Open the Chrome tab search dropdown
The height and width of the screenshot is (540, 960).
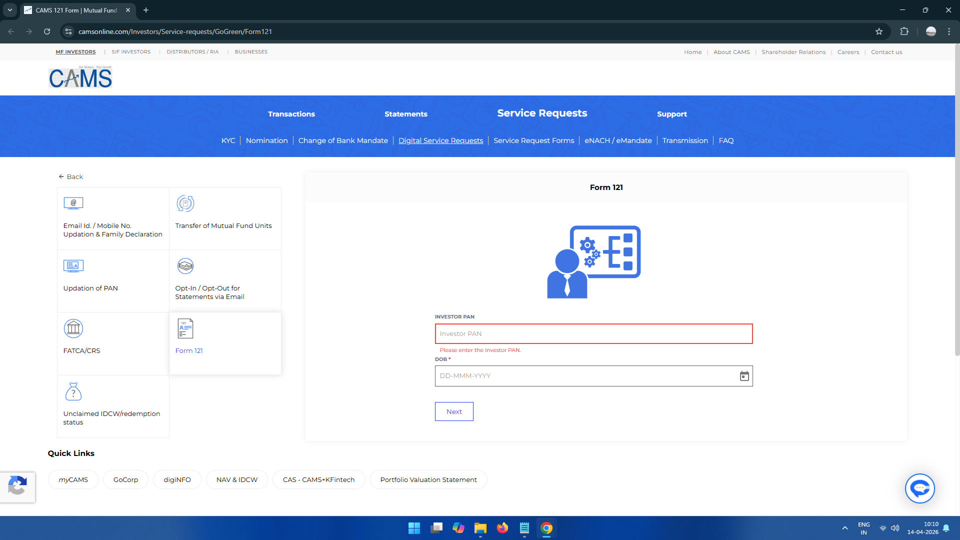[10, 10]
